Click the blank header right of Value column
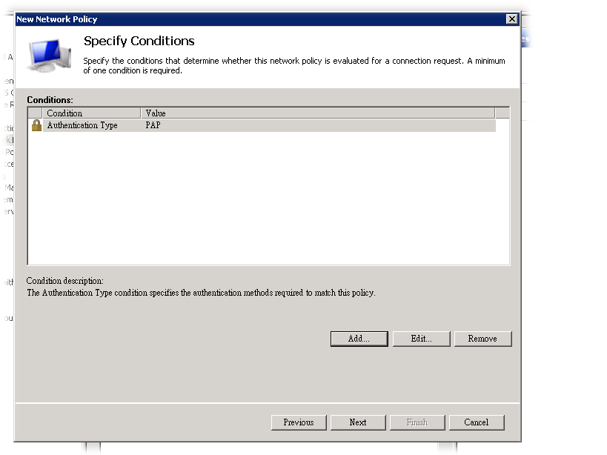Screen dimensions: 607x455 [502, 113]
